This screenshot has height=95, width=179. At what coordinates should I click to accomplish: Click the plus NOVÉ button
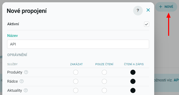166,7
